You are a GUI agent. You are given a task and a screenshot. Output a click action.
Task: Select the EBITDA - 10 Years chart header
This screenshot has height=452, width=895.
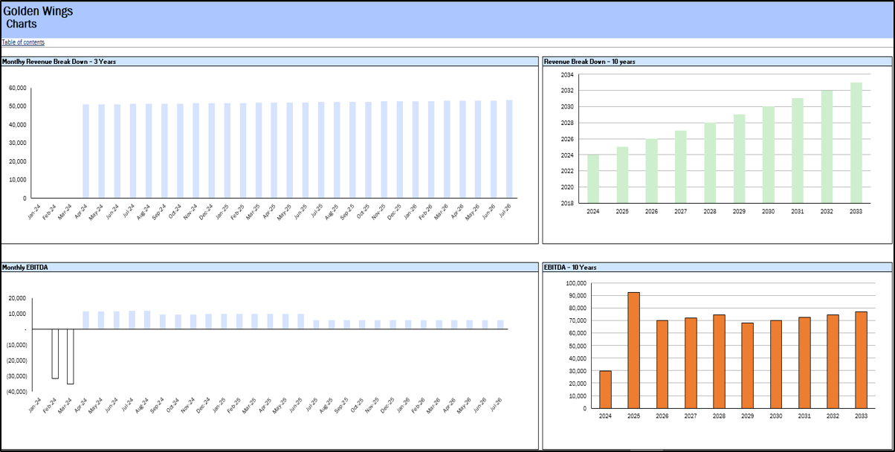click(x=570, y=267)
